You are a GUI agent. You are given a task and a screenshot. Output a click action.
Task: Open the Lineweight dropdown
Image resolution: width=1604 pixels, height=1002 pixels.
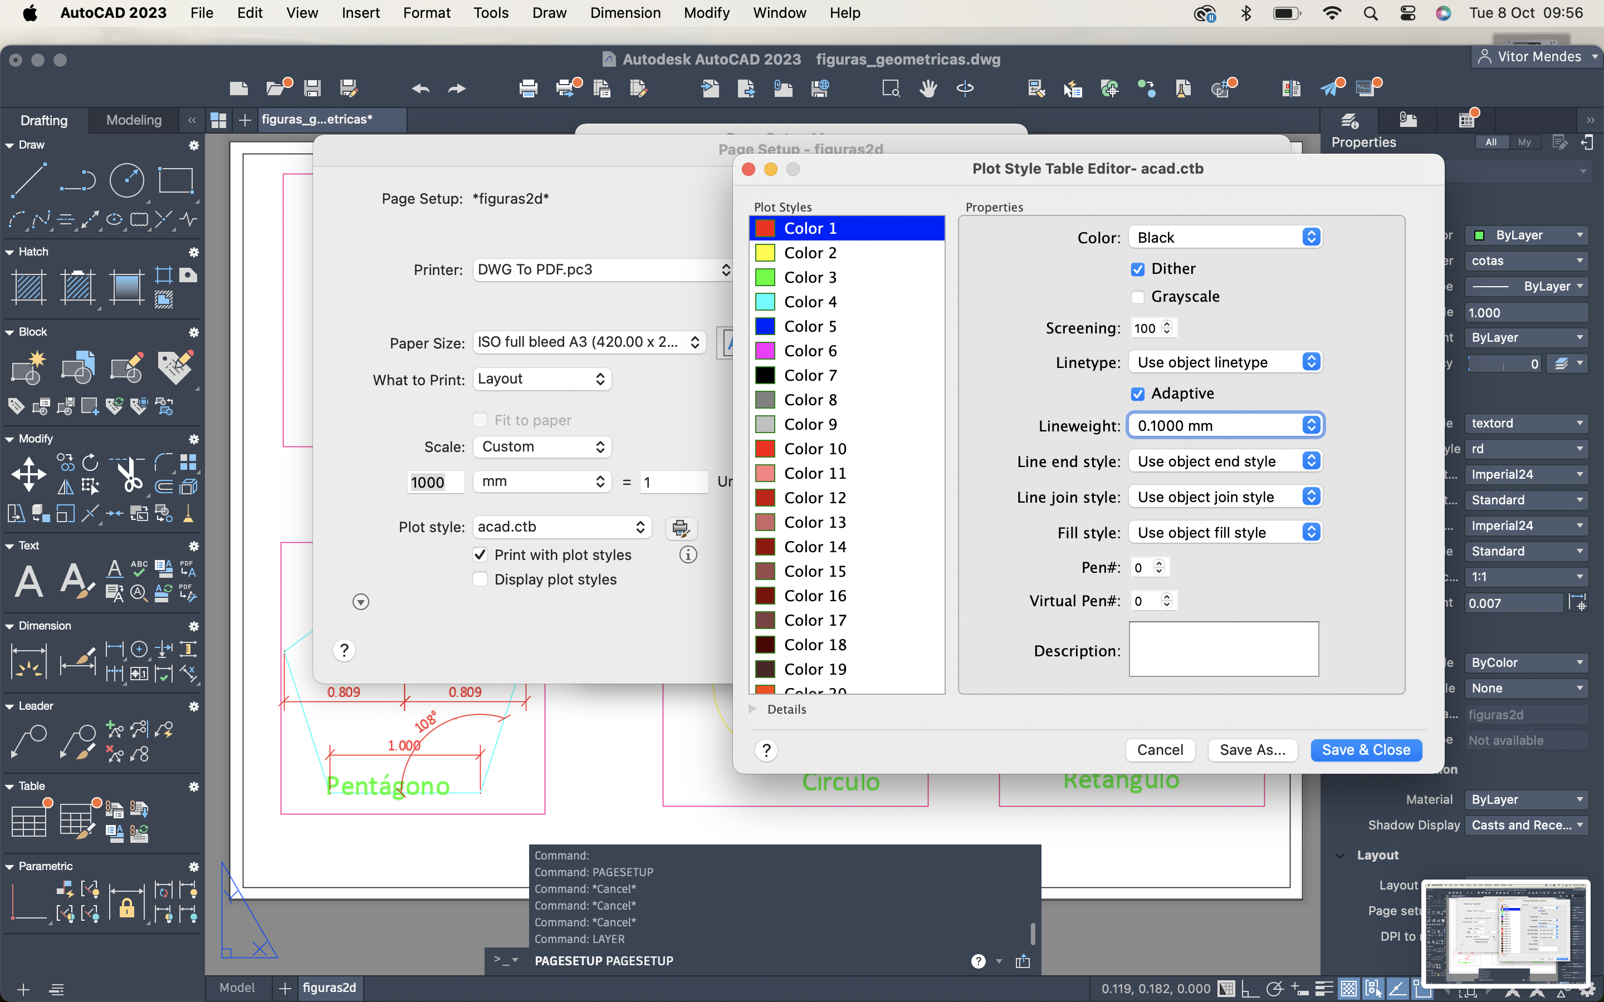(x=1225, y=425)
